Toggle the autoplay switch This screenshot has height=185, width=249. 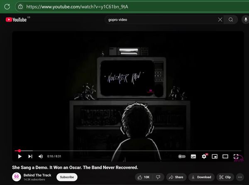[182, 156]
